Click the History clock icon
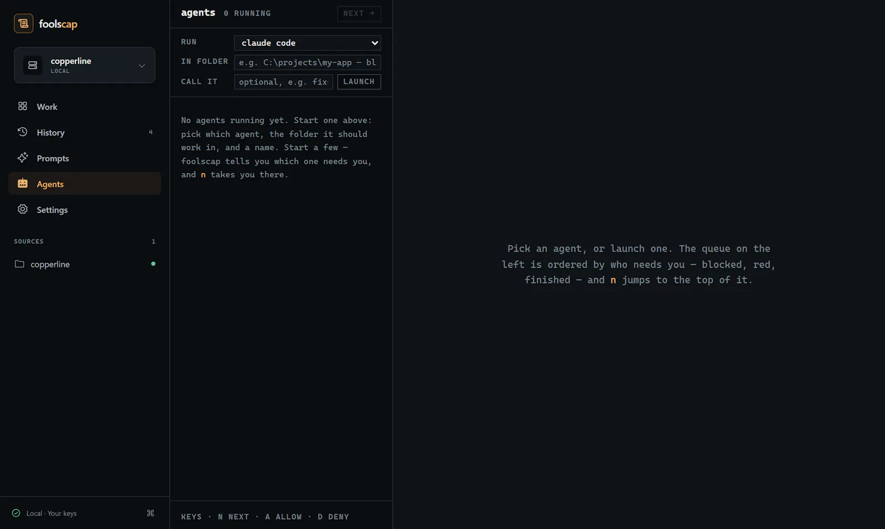 [23, 132]
